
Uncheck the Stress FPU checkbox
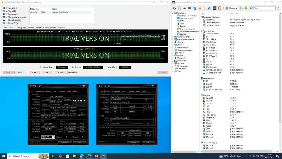[x=7, y=11]
